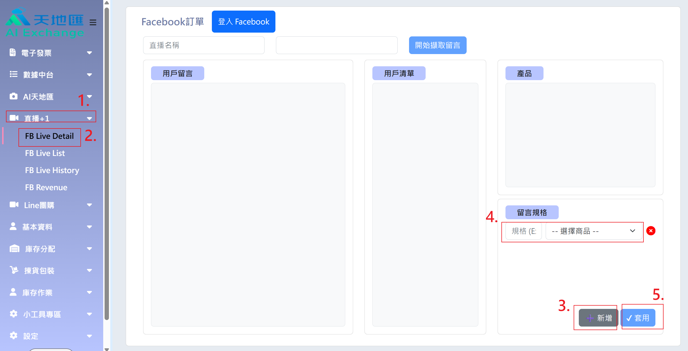Click the 揀貨包裝 dolly cart icon
Image resolution: width=688 pixels, height=351 pixels.
click(14, 270)
